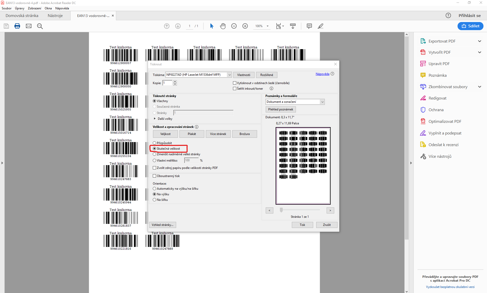Click the Tisk button

(x=302, y=225)
